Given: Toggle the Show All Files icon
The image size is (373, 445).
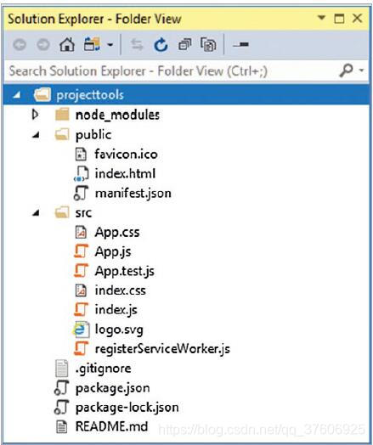Looking at the screenshot, I should tap(208, 44).
